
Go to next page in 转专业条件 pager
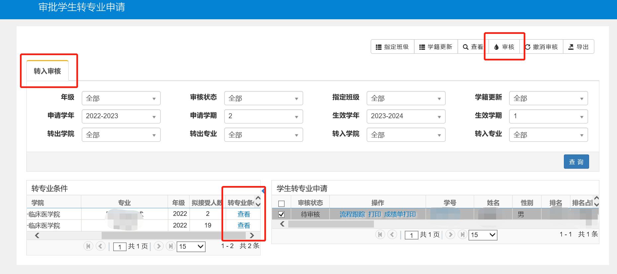pos(159,246)
